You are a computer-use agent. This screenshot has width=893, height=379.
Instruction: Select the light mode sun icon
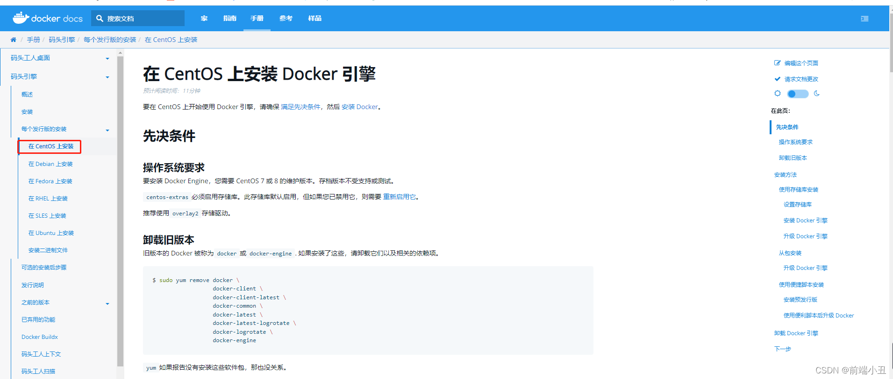tap(778, 93)
